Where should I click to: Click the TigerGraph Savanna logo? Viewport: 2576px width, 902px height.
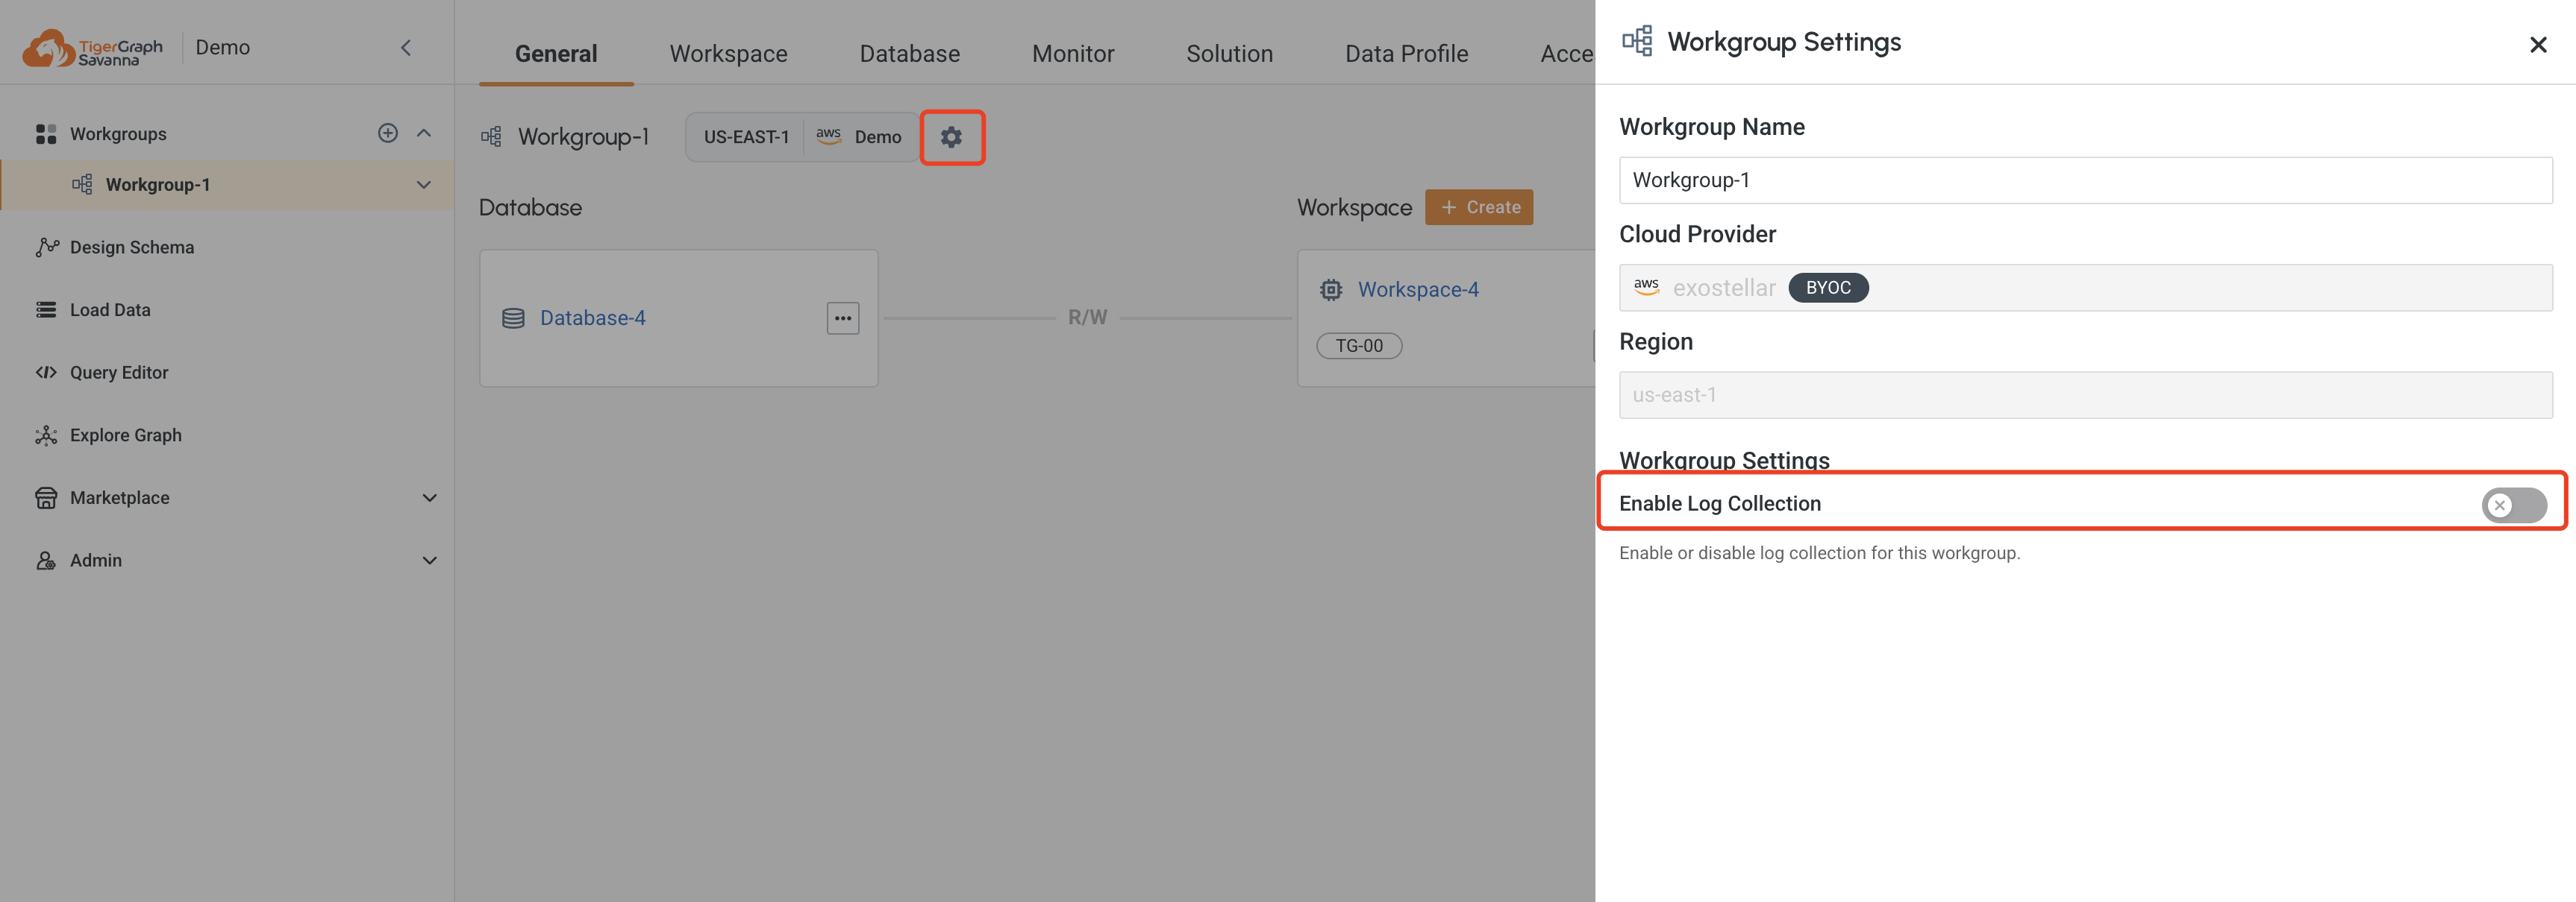coord(90,45)
